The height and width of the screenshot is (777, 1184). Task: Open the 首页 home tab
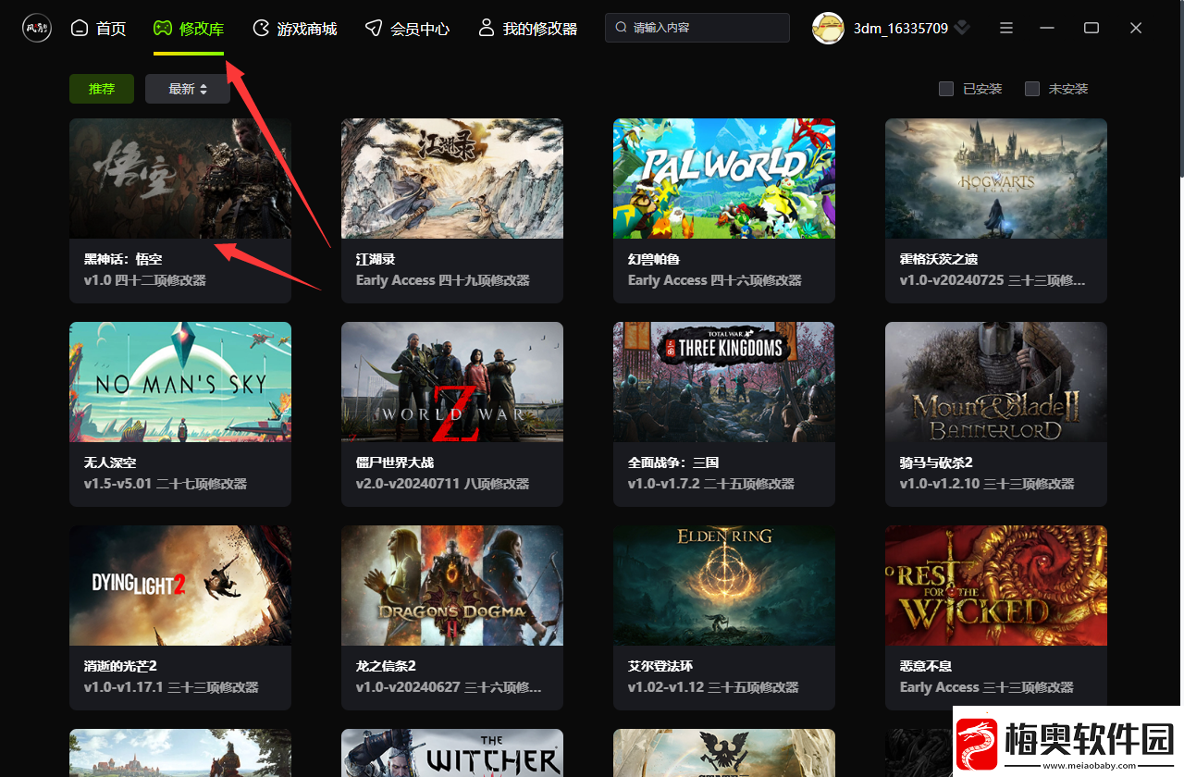[x=98, y=29]
